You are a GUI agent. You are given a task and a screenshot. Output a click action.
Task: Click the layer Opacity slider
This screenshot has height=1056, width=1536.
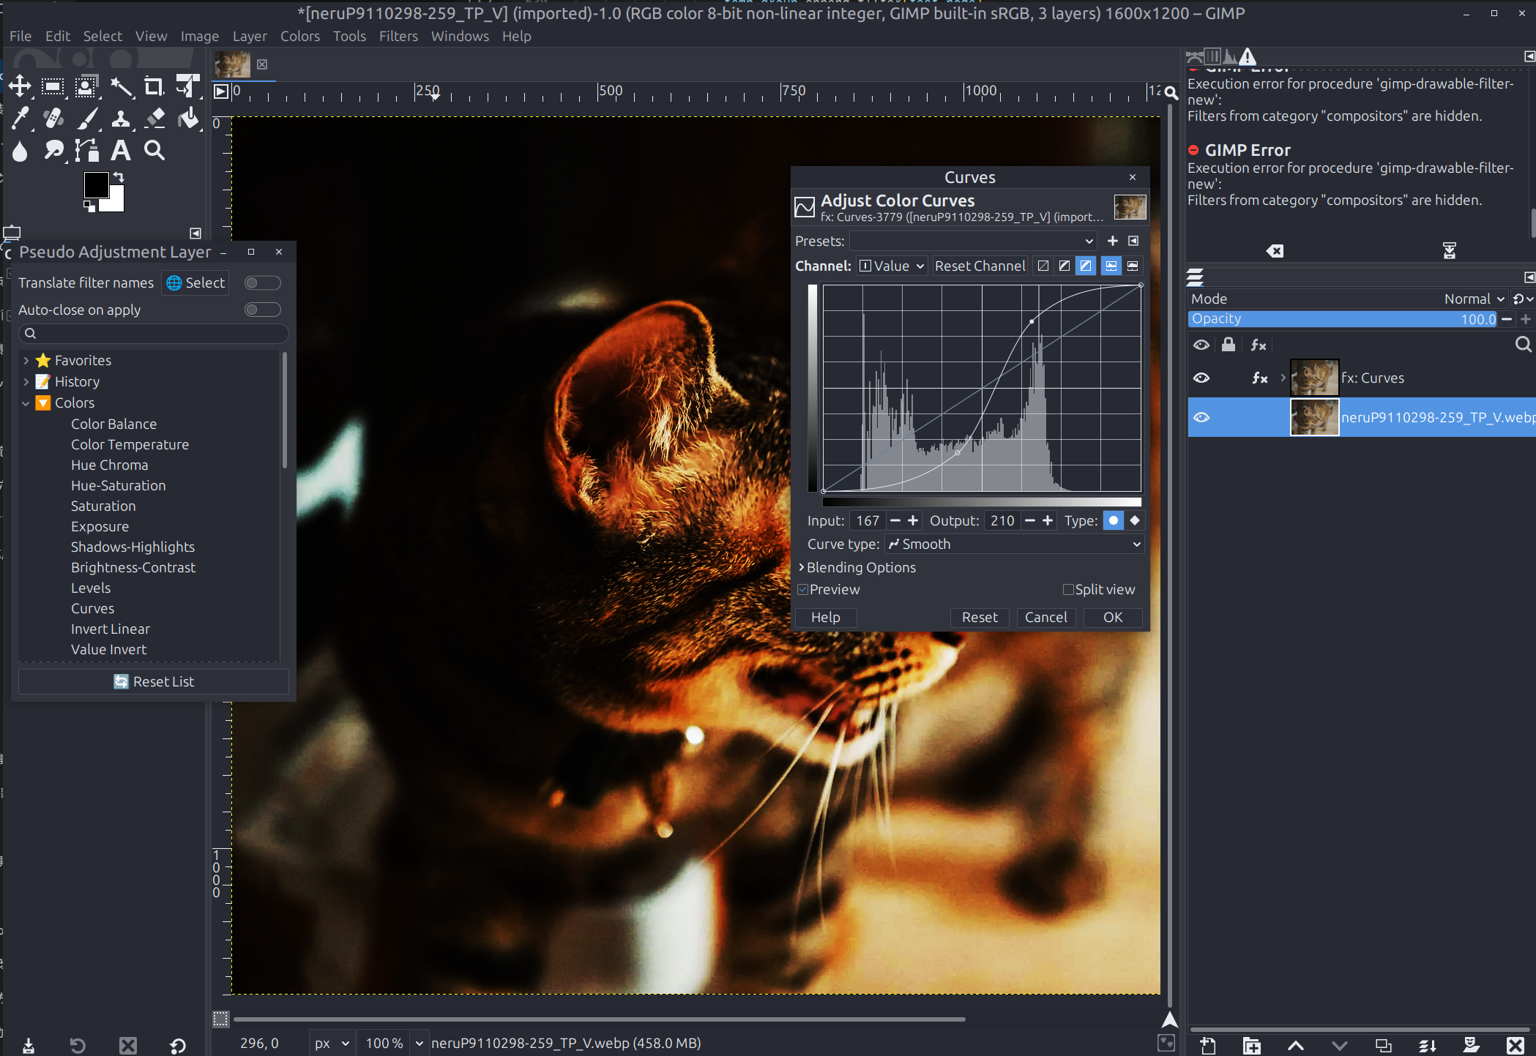tap(1343, 318)
